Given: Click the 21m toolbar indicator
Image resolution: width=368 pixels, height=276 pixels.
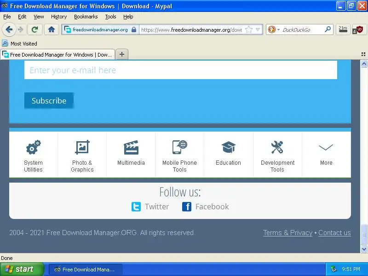Looking at the screenshot, I should pyautogui.click(x=343, y=29).
